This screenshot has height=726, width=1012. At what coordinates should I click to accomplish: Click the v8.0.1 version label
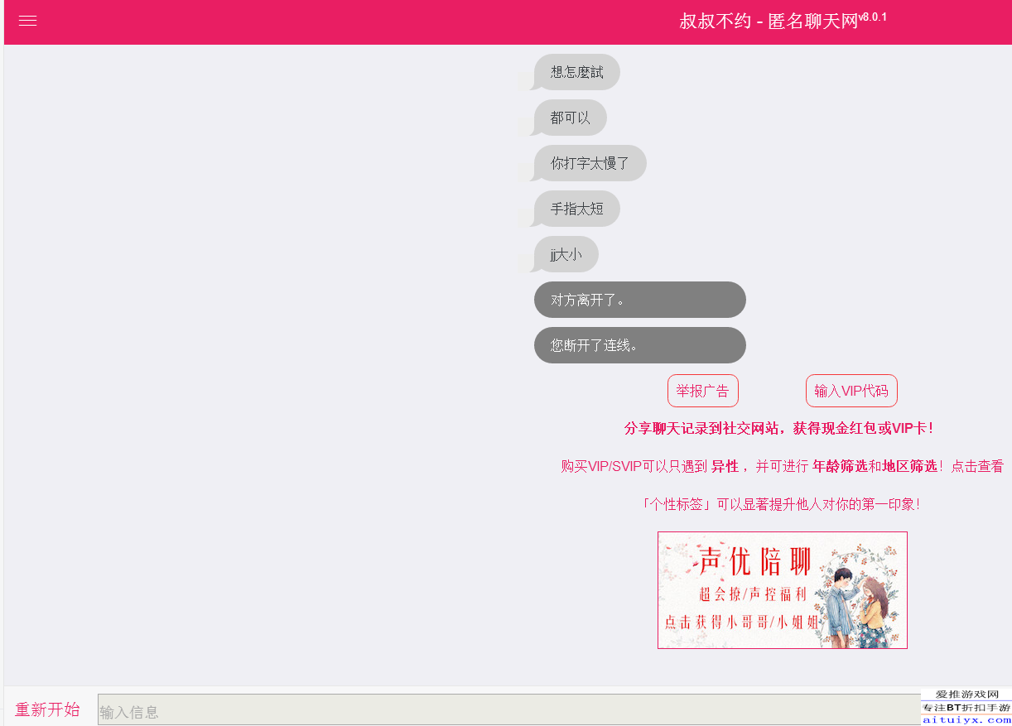coord(873,17)
